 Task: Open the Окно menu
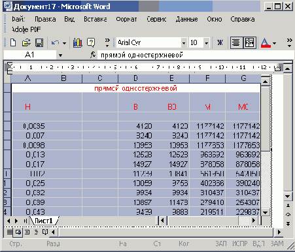point(215,19)
